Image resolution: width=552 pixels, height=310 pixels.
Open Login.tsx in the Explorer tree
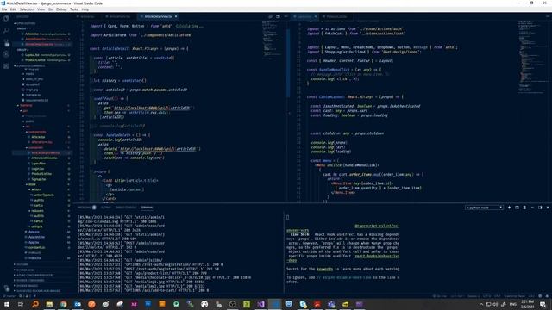(x=38, y=169)
